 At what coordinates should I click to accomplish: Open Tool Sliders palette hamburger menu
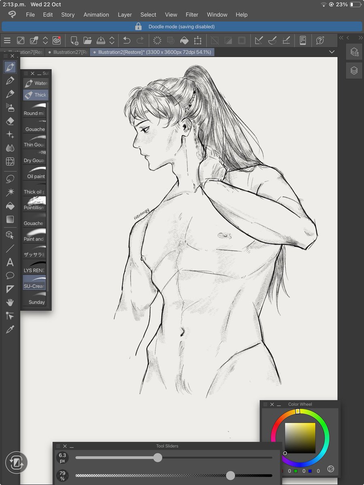point(58,446)
